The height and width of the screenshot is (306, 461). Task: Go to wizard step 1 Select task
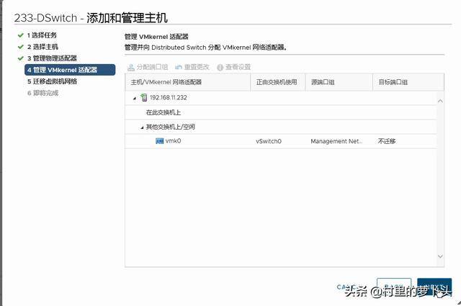click(43, 35)
